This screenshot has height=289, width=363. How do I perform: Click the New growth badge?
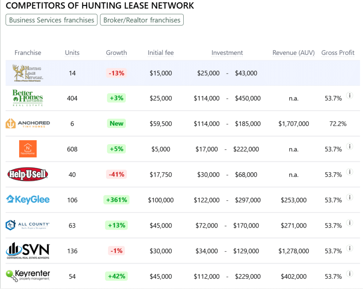pyautogui.click(x=116, y=124)
